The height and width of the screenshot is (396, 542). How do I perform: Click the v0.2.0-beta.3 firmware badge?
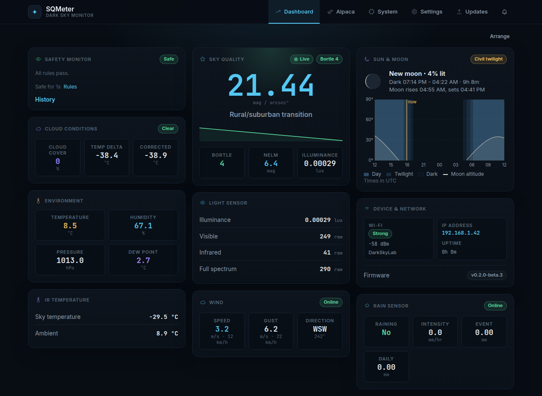click(487, 275)
